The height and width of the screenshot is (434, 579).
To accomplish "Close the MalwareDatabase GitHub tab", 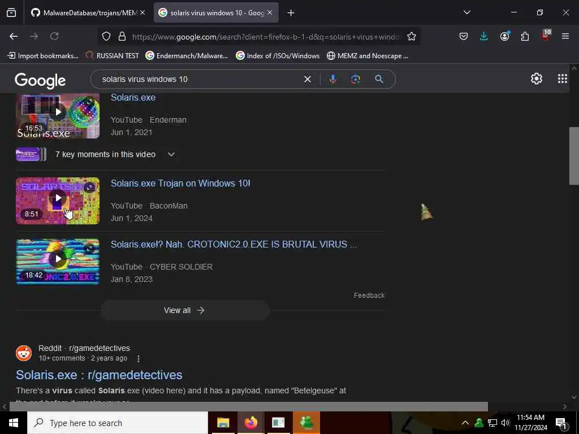I will click(142, 13).
